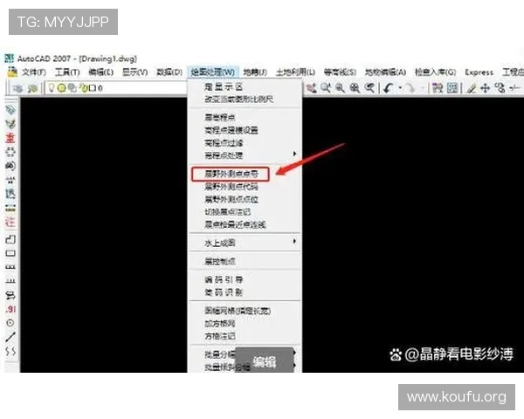
Task: Select 展野外测点点位 menu entry
Action: (245, 200)
